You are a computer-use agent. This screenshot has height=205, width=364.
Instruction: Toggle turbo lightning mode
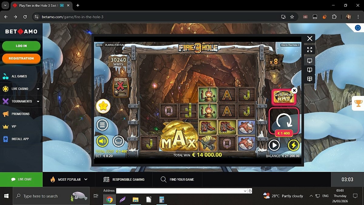pos(293,145)
